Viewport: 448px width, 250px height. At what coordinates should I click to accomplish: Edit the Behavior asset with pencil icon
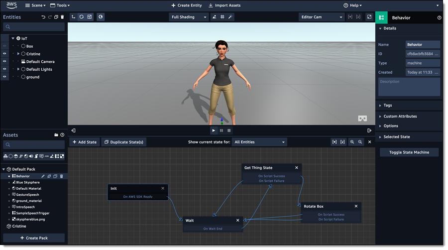tap(43, 176)
